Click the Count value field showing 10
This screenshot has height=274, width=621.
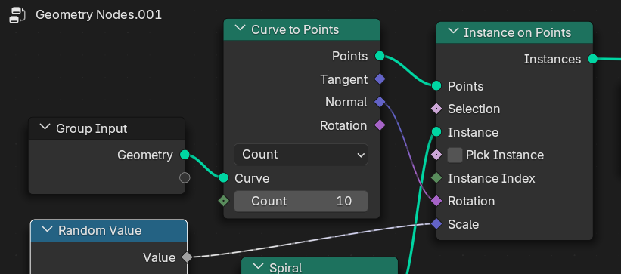[301, 201]
